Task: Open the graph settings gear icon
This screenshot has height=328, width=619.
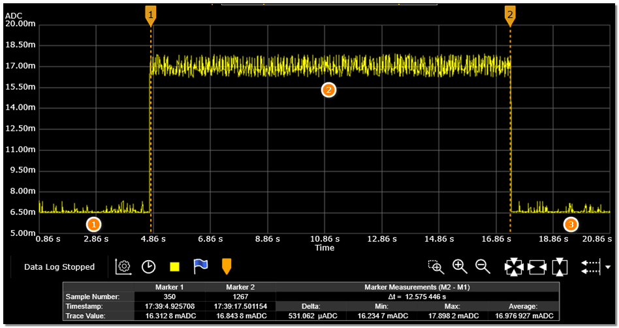Action: point(123,267)
